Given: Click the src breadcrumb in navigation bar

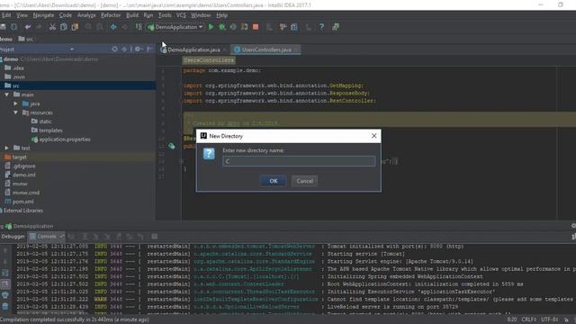Looking at the screenshot, I should coord(30,39).
